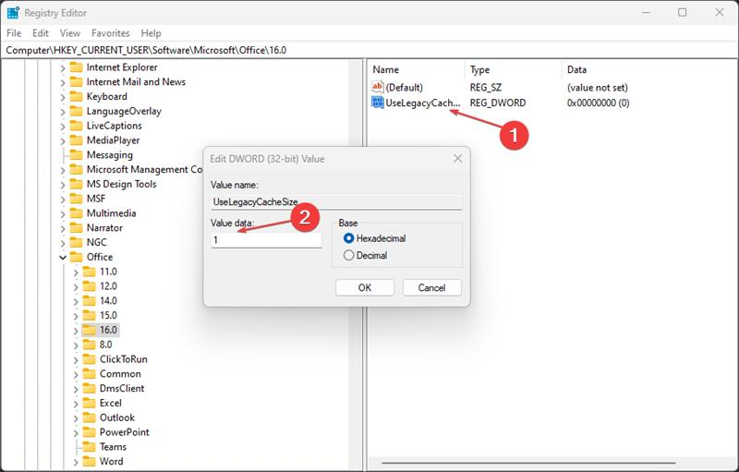Screen dimensions: 739x472
Task: Click the Keyboard folder icon
Action: tap(76, 97)
